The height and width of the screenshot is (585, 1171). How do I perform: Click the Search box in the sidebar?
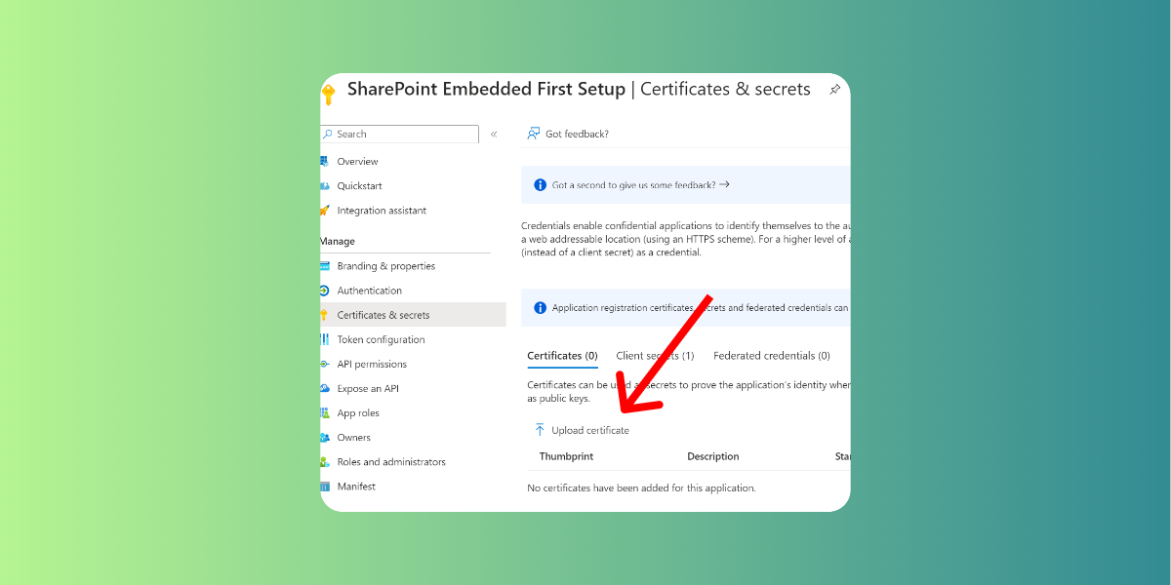pyautogui.click(x=399, y=134)
